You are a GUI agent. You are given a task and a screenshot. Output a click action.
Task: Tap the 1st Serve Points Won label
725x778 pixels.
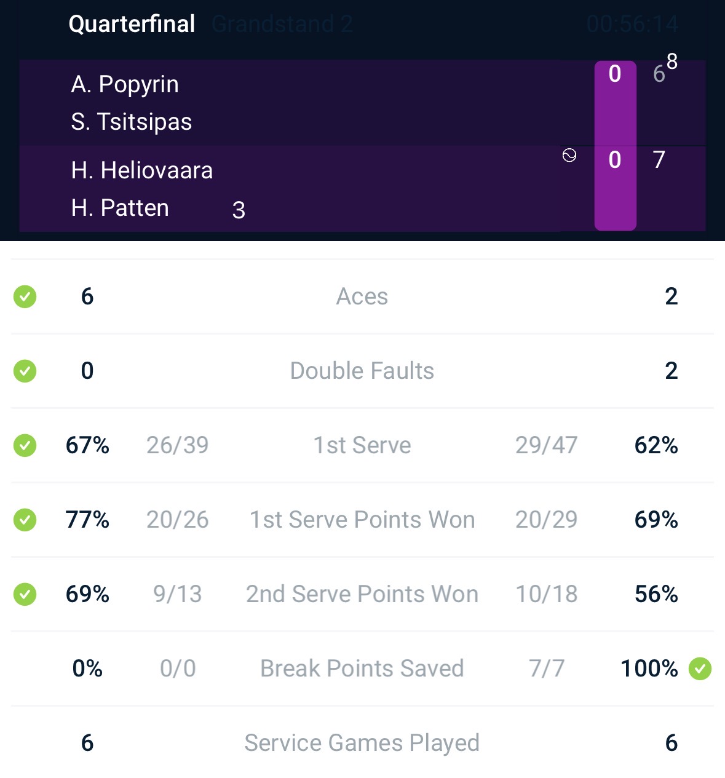point(362,520)
